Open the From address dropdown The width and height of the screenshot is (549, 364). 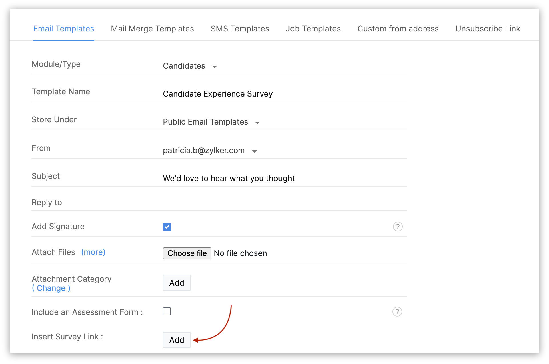pyautogui.click(x=210, y=151)
